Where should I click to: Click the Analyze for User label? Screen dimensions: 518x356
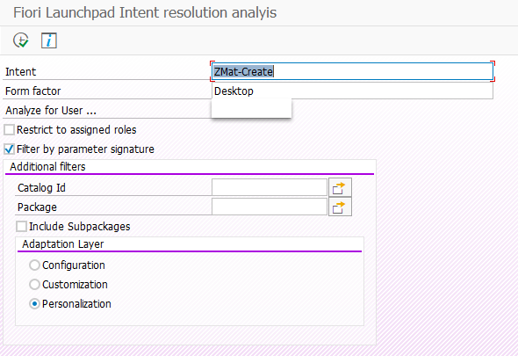[51, 111]
